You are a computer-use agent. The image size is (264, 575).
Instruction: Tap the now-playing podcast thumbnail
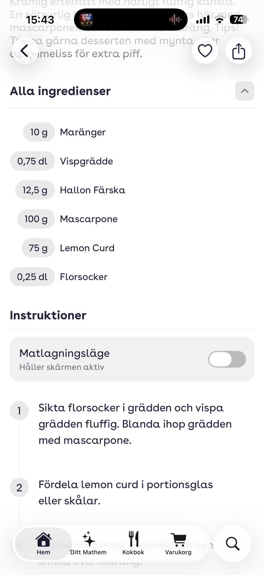pos(86,19)
